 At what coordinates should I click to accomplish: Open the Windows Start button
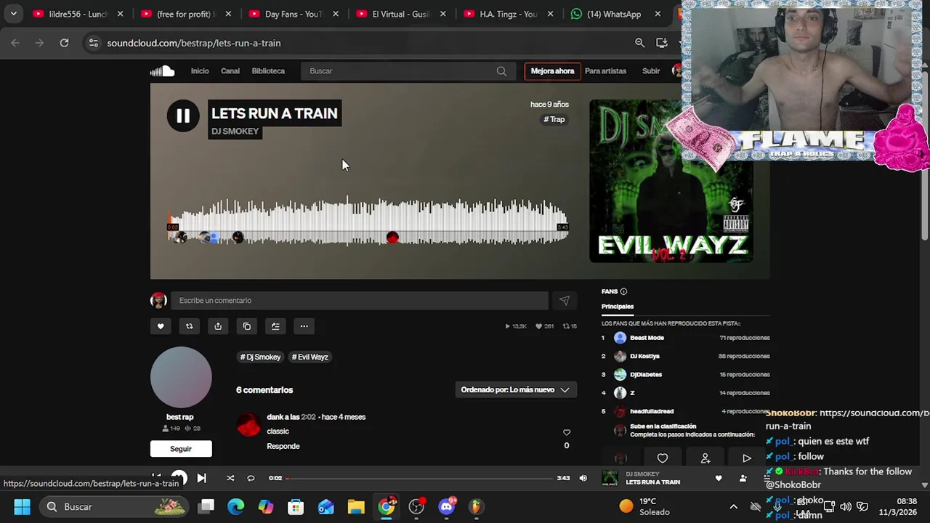point(22,506)
